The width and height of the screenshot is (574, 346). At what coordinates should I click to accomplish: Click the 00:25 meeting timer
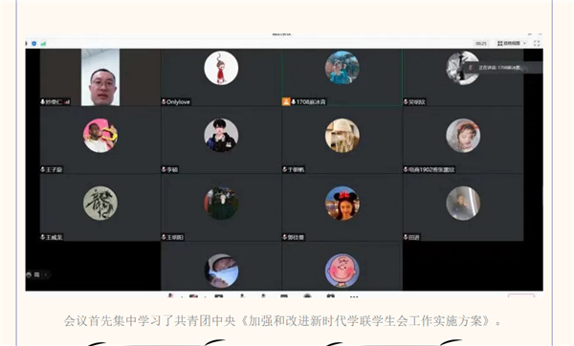click(x=481, y=43)
